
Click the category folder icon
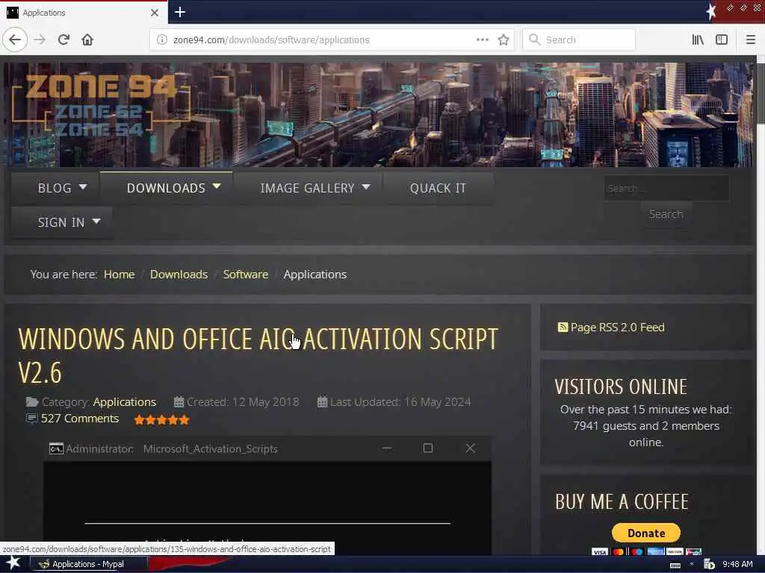32,402
